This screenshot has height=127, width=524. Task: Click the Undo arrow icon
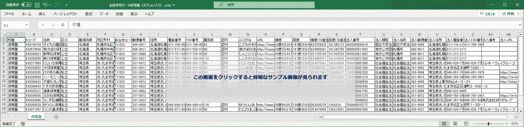click(x=45, y=5)
